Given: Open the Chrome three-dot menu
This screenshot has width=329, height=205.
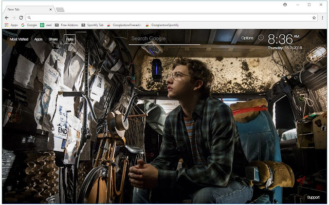Looking at the screenshot, I should 322,18.
